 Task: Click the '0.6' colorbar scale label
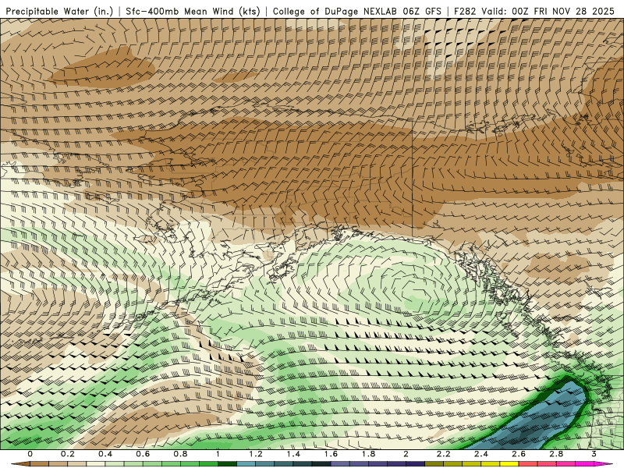click(143, 454)
